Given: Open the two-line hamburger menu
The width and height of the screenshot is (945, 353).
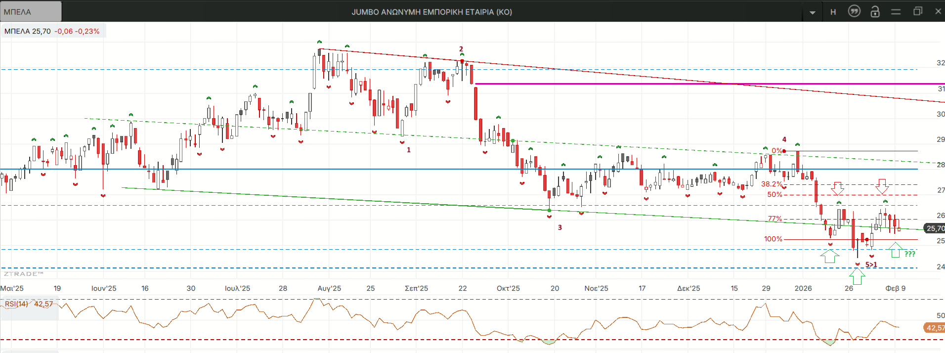Looking at the screenshot, I should [x=896, y=11].
